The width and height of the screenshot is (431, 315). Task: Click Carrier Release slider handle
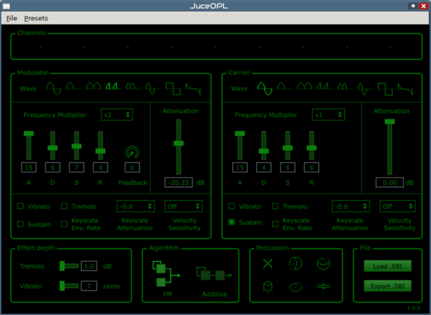tap(312, 148)
